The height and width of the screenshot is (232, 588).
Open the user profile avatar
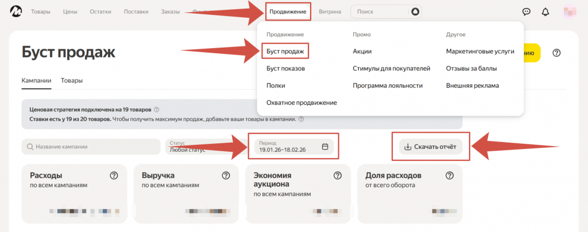tap(569, 11)
